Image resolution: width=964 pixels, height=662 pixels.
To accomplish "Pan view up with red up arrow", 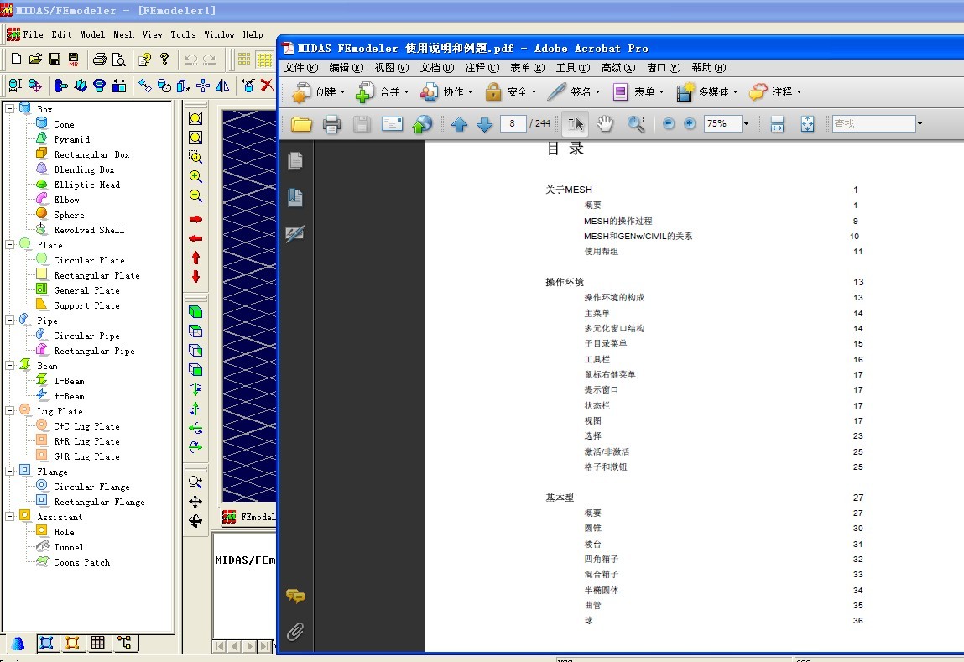I will (195, 258).
